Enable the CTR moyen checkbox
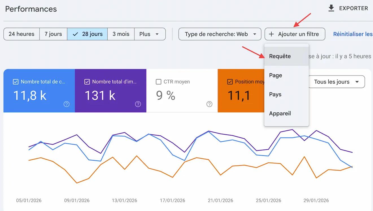The width and height of the screenshot is (373, 211). tap(158, 81)
